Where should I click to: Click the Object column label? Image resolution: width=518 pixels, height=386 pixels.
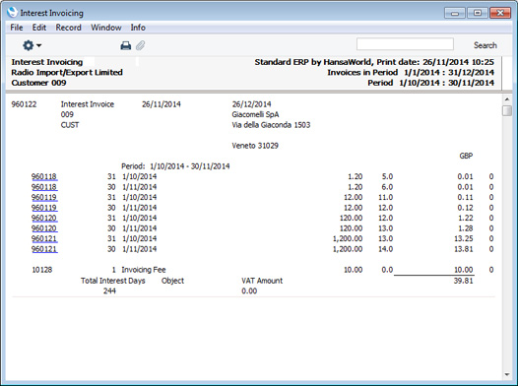tap(172, 281)
